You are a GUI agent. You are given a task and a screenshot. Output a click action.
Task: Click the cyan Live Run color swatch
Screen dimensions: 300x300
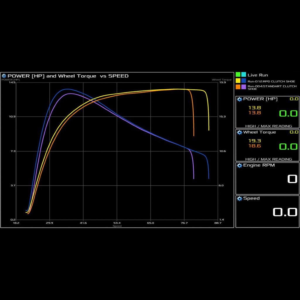[243, 75]
